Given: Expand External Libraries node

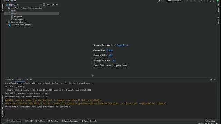Looking at the screenshot, I should tap(6, 22).
